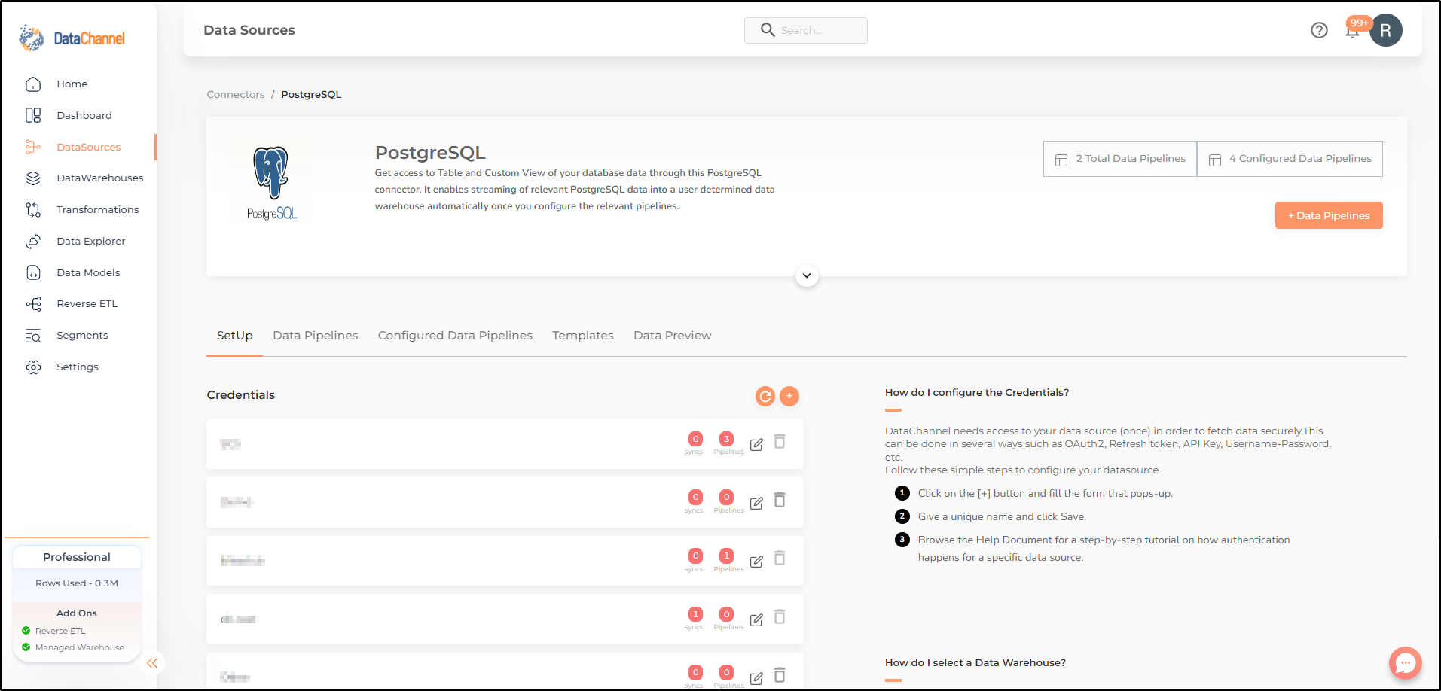Click the Professional plan label

point(77,557)
